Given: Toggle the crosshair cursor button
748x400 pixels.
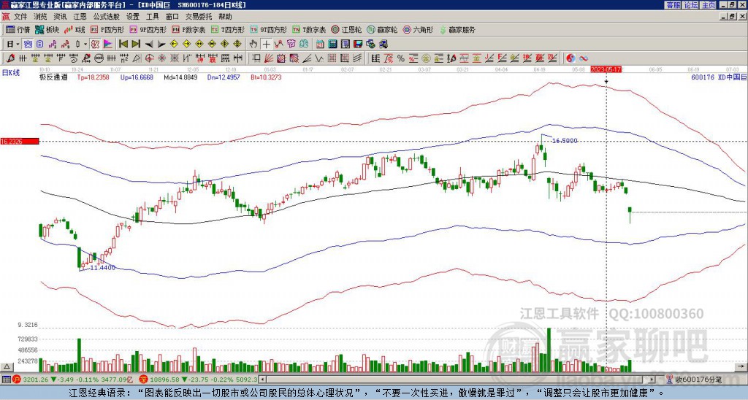Looking at the screenshot, I should [x=266, y=45].
